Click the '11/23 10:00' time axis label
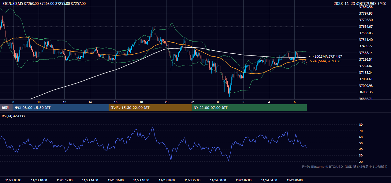Viewport: 391px width, 183px height. tap(39, 180)
